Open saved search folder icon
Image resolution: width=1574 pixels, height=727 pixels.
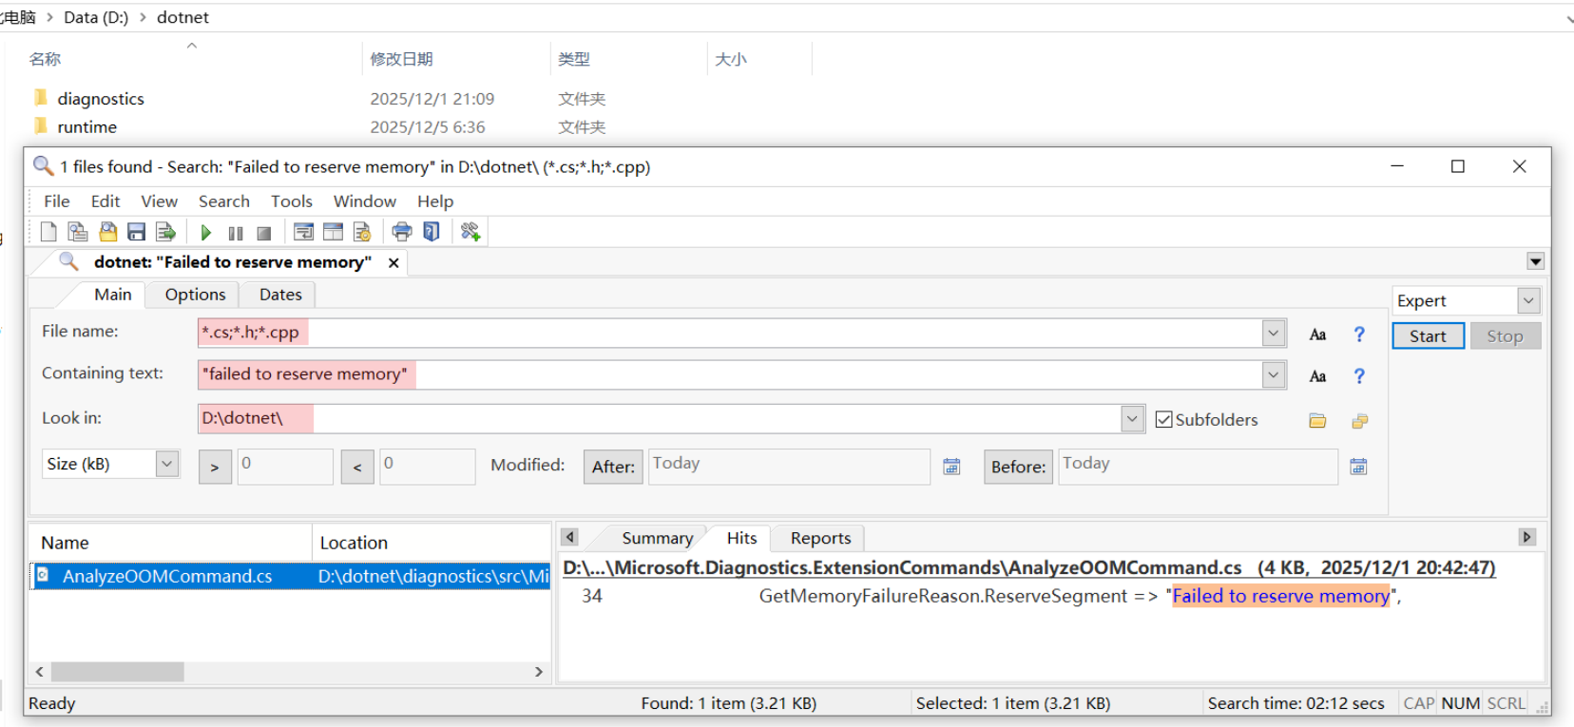click(x=107, y=232)
